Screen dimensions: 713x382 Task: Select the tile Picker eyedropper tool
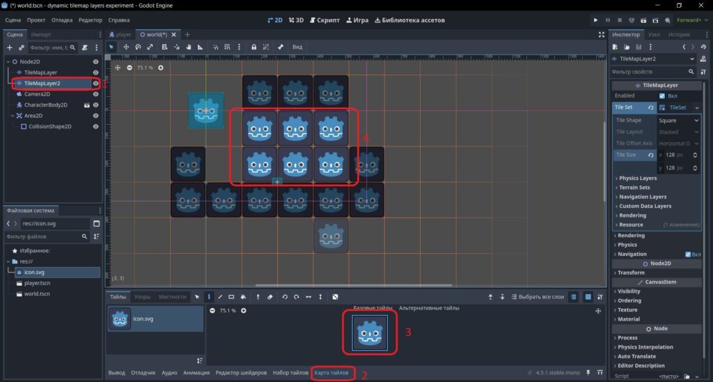pos(258,297)
